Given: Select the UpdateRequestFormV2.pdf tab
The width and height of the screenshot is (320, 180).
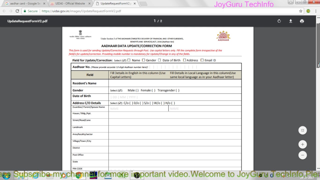Looking at the screenshot, I should [115, 3].
